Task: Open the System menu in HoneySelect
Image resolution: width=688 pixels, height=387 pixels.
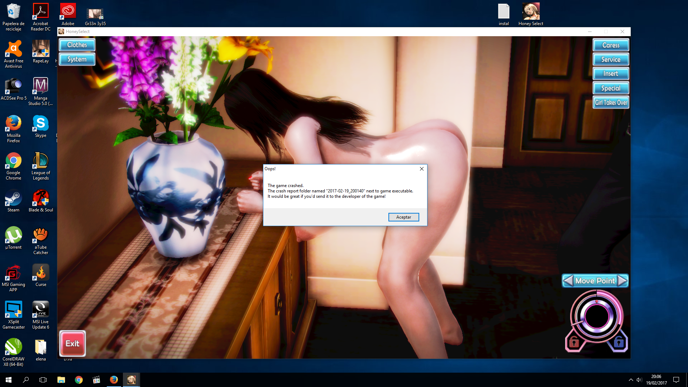Action: (77, 59)
